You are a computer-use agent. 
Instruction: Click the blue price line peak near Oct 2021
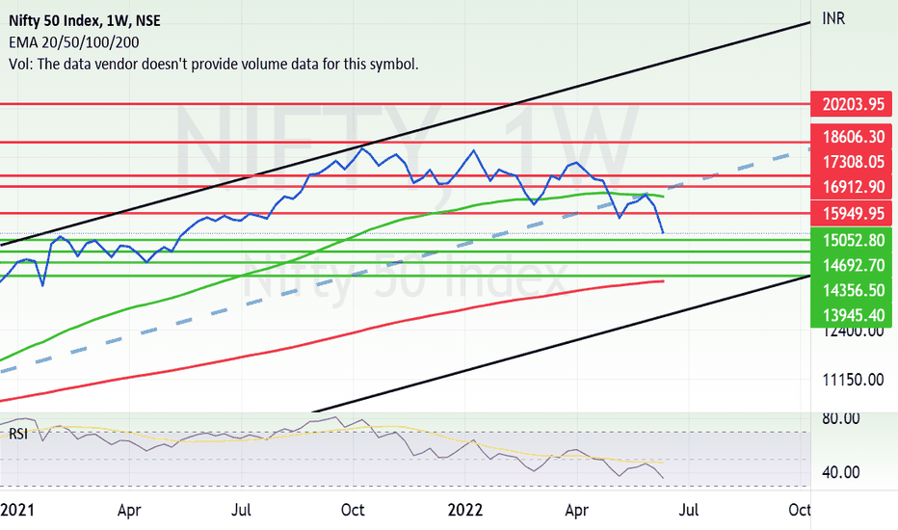click(x=362, y=148)
